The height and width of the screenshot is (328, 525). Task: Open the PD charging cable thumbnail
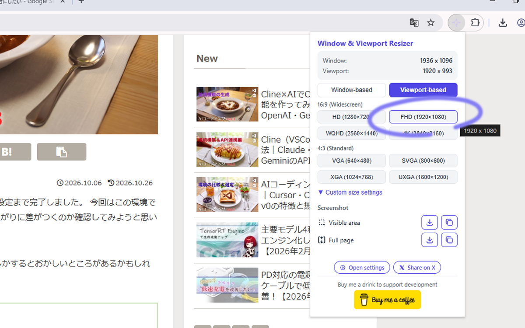227,285
